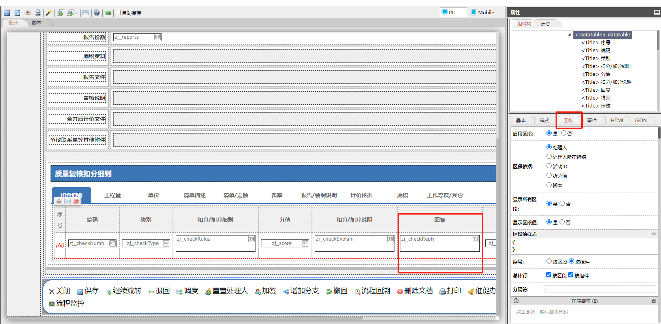This screenshot has width=661, height=324.
Task: Click the 重置处理人 person icon
Action: (208, 292)
